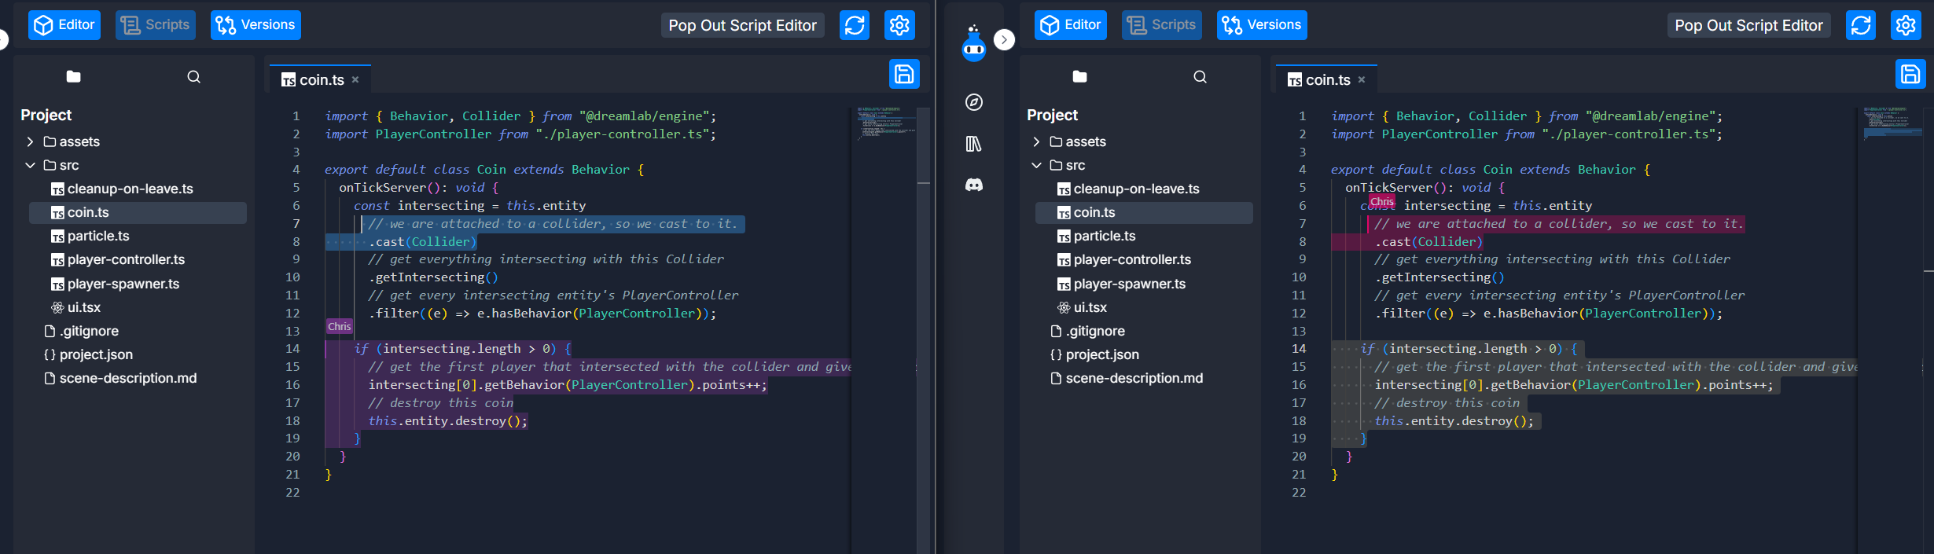This screenshot has height=554, width=1934.
Task: Click the compass explore icon in the sidebar
Action: (973, 102)
